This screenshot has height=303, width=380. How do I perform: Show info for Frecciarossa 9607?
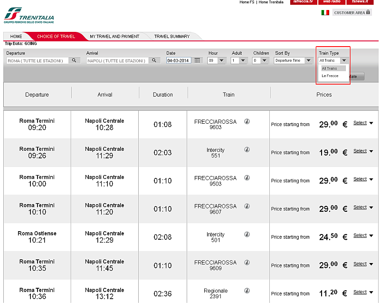point(247,206)
